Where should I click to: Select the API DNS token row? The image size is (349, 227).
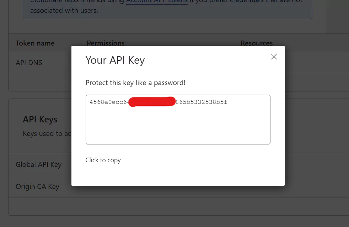click(x=29, y=63)
